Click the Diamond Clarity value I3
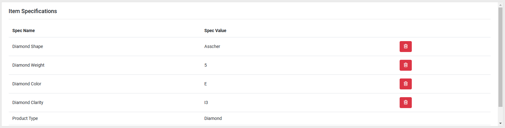Viewport: 505px width, 128px height. point(206,102)
